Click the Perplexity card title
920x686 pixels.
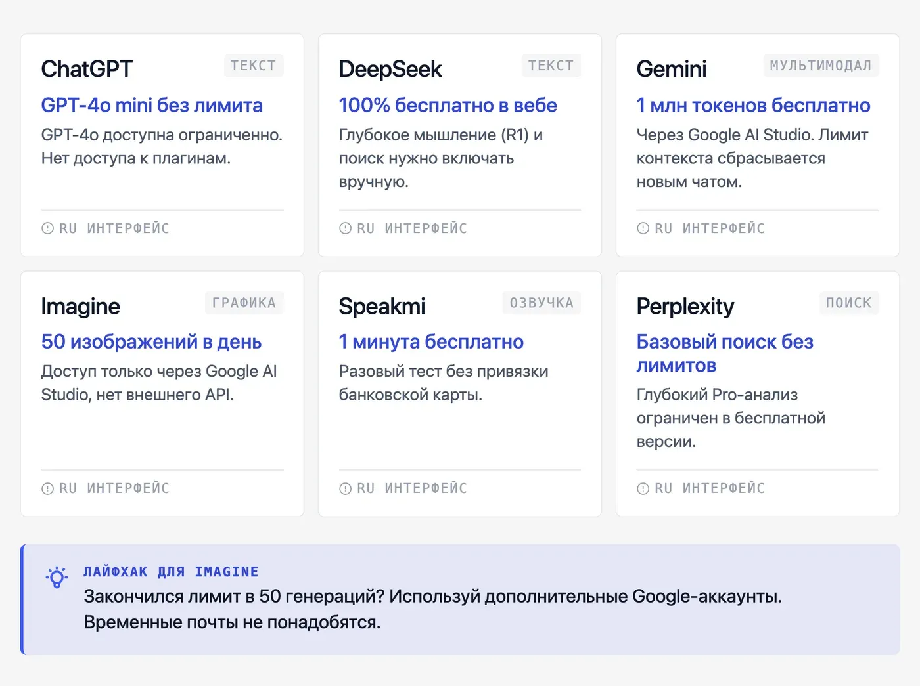(685, 306)
